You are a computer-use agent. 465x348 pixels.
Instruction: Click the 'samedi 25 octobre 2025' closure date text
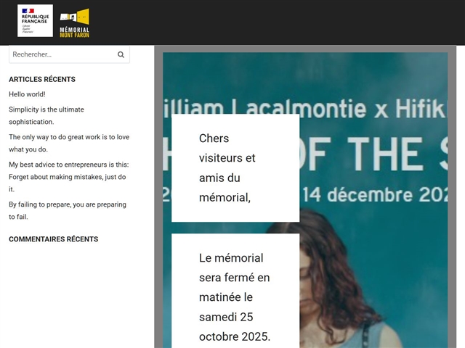click(234, 327)
